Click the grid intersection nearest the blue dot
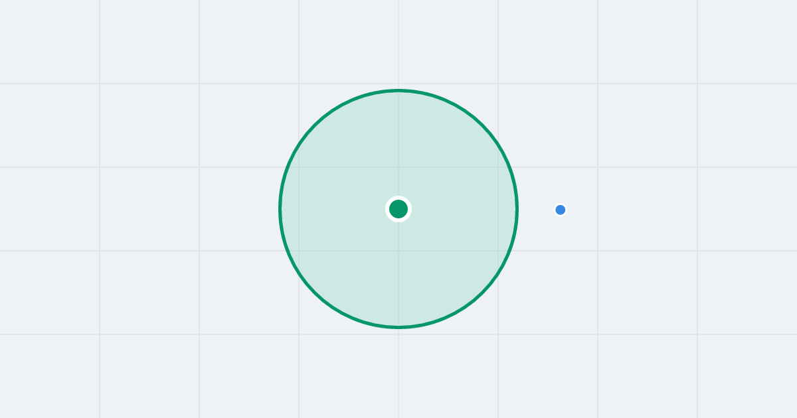Screen dimensions: 797x418 click(598, 251)
